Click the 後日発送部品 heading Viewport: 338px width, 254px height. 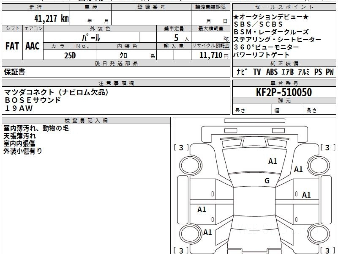[x=116, y=63]
